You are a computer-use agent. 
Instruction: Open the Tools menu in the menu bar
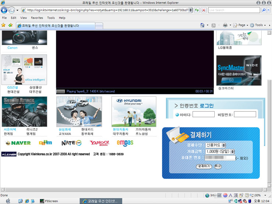(51, 18)
